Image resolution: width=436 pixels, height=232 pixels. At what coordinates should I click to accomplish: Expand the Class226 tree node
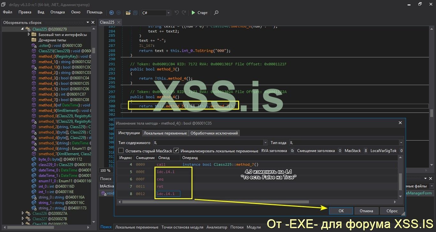(23, 214)
